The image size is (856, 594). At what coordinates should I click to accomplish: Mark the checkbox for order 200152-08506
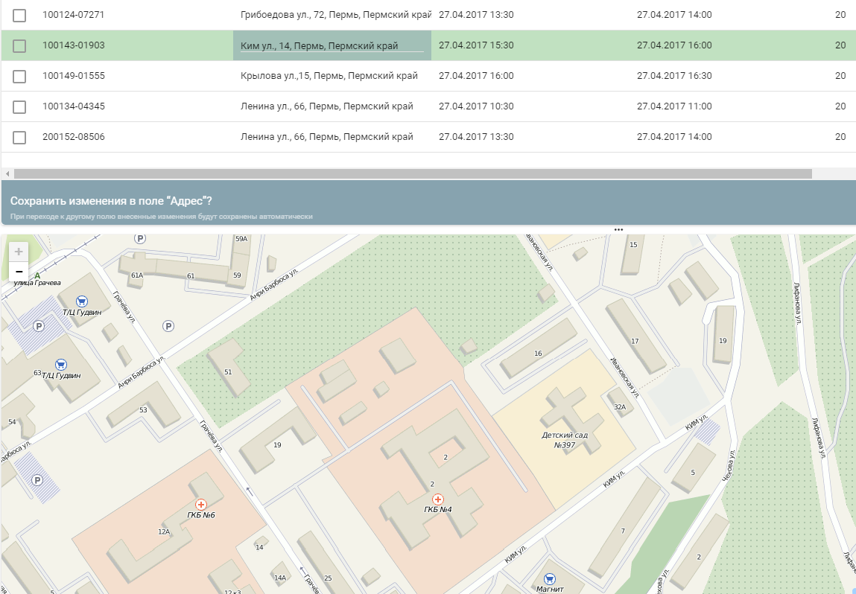pos(19,137)
